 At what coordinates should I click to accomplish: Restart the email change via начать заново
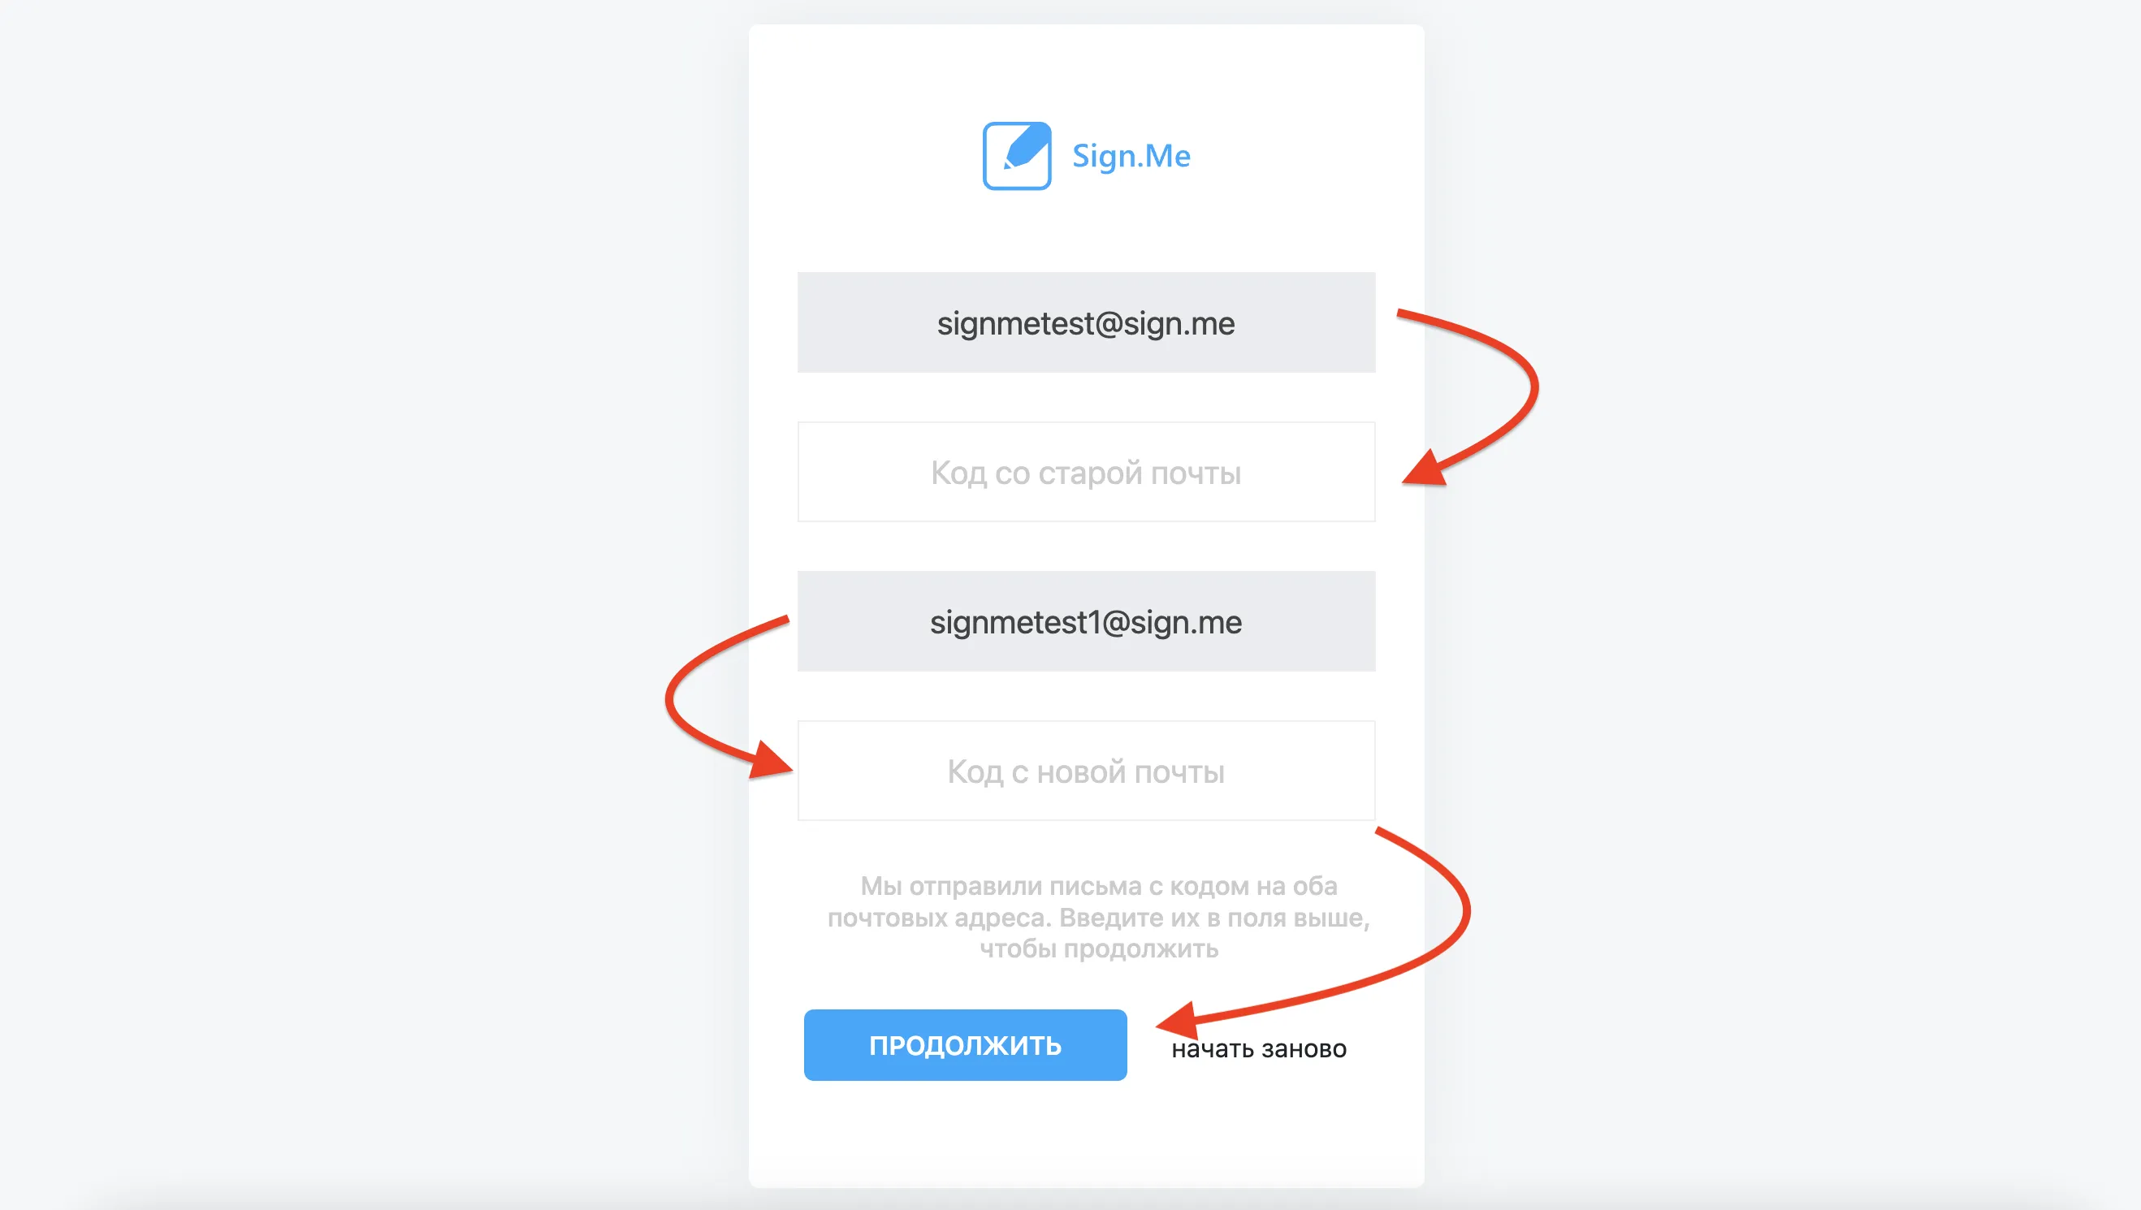1258,1048
